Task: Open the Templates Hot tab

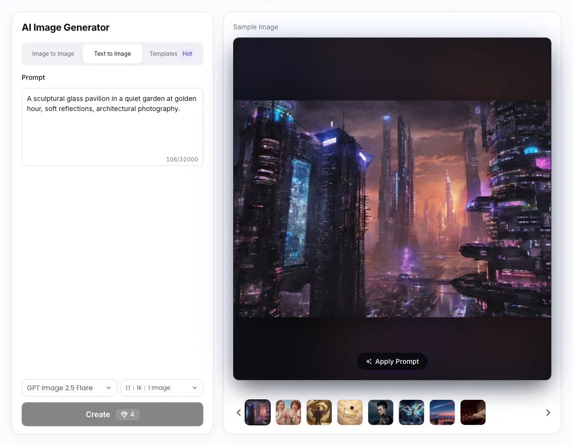Action: pyautogui.click(x=171, y=54)
